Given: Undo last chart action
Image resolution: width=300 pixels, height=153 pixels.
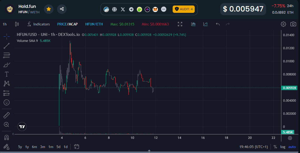Looking at the screenshot, I should [x=218, y=24].
